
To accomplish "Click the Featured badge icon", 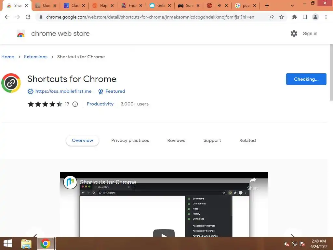I will pos(101,91).
